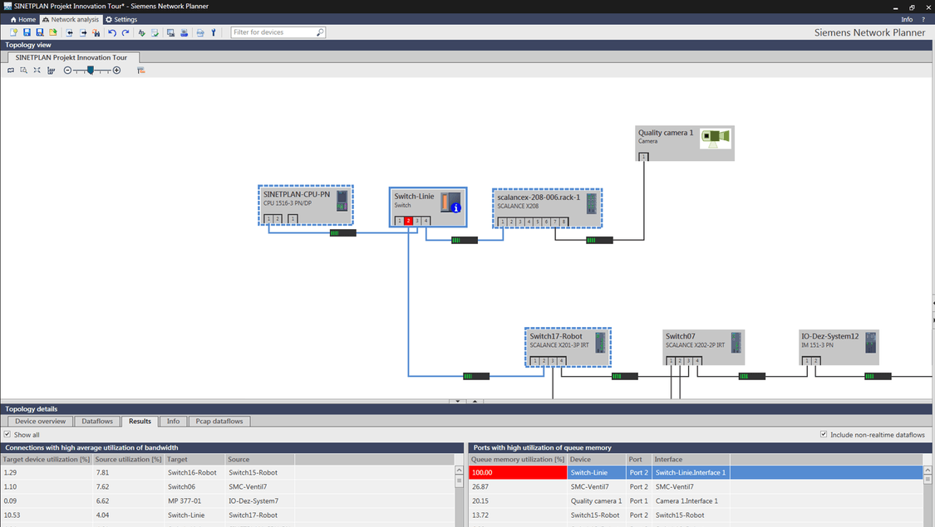
Task: Collapse the topology view with down arrow
Action: coord(458,402)
